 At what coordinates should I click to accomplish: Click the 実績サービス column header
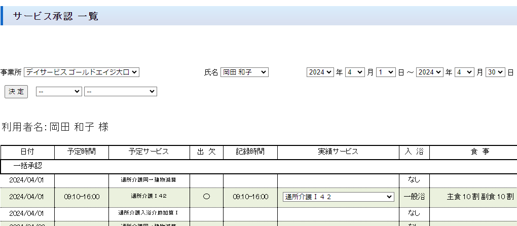[x=338, y=152]
